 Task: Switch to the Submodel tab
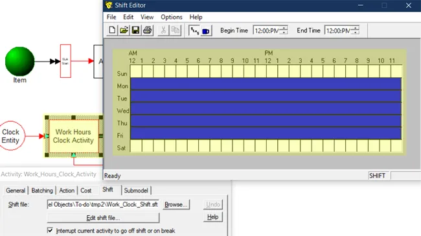(x=136, y=191)
